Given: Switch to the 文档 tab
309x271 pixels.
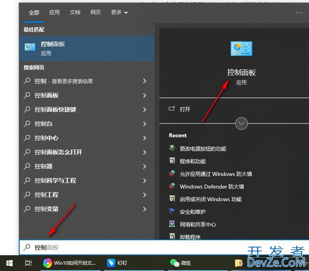Looking at the screenshot, I should click(75, 13).
